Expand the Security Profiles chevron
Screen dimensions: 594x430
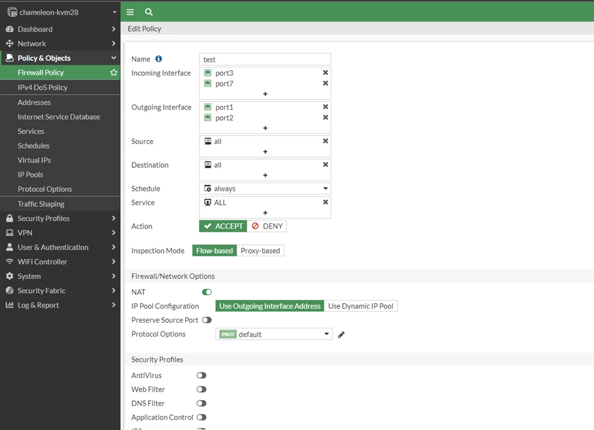(113, 218)
